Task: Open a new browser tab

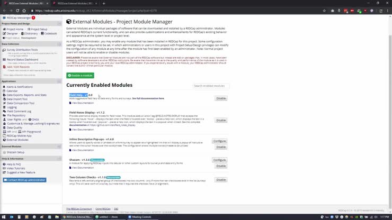Action: pyautogui.click(x=104, y=3)
